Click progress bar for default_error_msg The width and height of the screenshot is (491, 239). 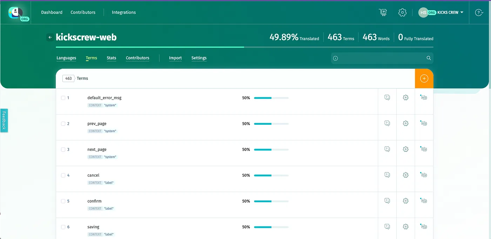point(271,98)
